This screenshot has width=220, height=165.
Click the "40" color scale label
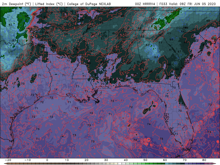126,160
